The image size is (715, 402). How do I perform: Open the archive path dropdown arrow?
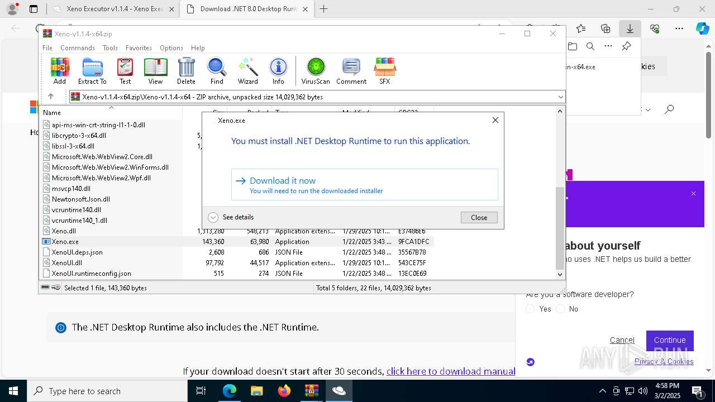pyautogui.click(x=560, y=97)
